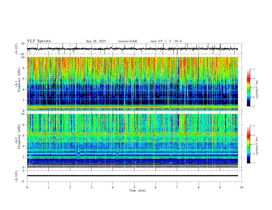Click the 'ch.3(V)' axis label
Image resolution: width=272 pixels, height=210 pixels.
16,176
